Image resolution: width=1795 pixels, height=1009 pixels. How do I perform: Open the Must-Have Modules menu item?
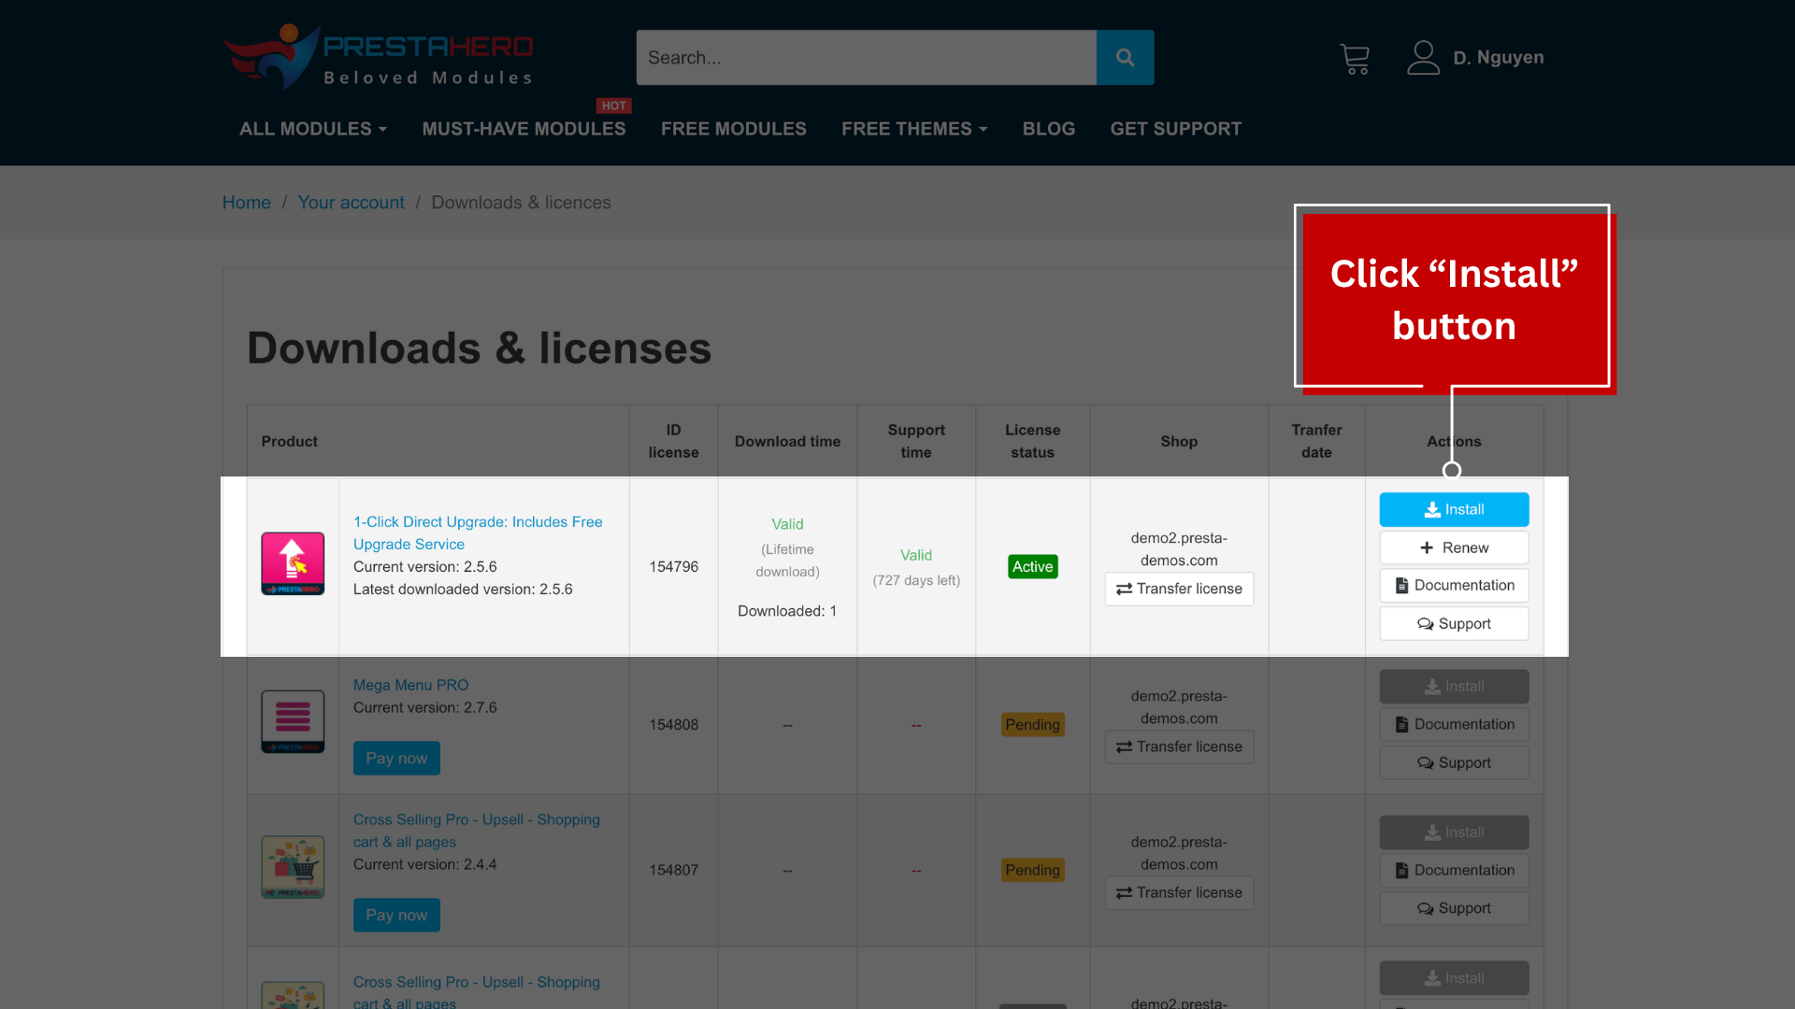pyautogui.click(x=524, y=129)
